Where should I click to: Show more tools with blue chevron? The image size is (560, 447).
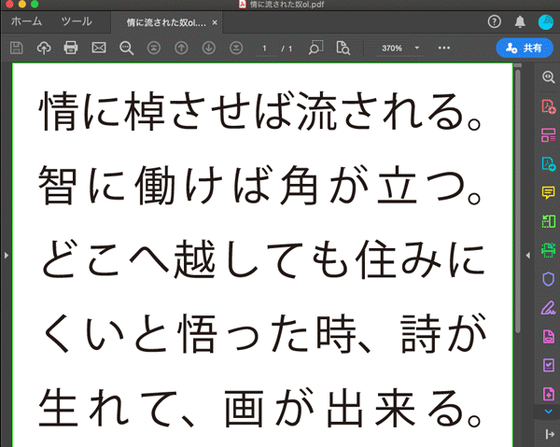pos(548,412)
